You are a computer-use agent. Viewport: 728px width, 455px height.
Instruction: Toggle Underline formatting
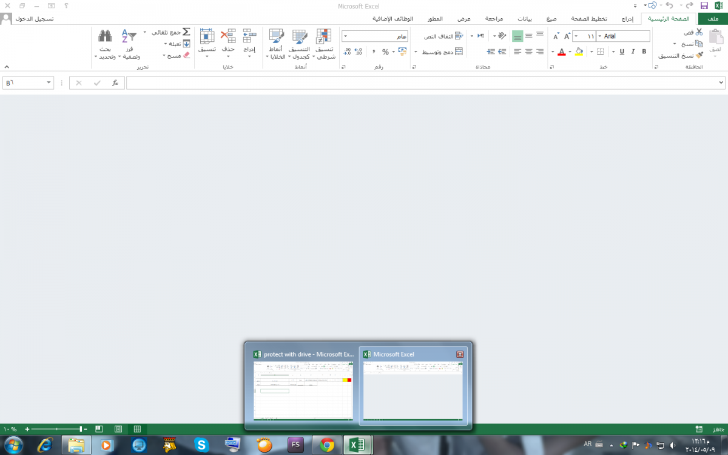pyautogui.click(x=622, y=52)
